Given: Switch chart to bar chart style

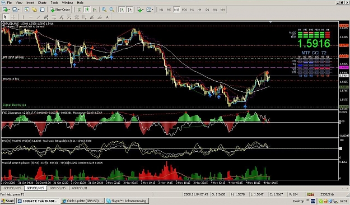Looking at the screenshot, I should tap(79, 10).
